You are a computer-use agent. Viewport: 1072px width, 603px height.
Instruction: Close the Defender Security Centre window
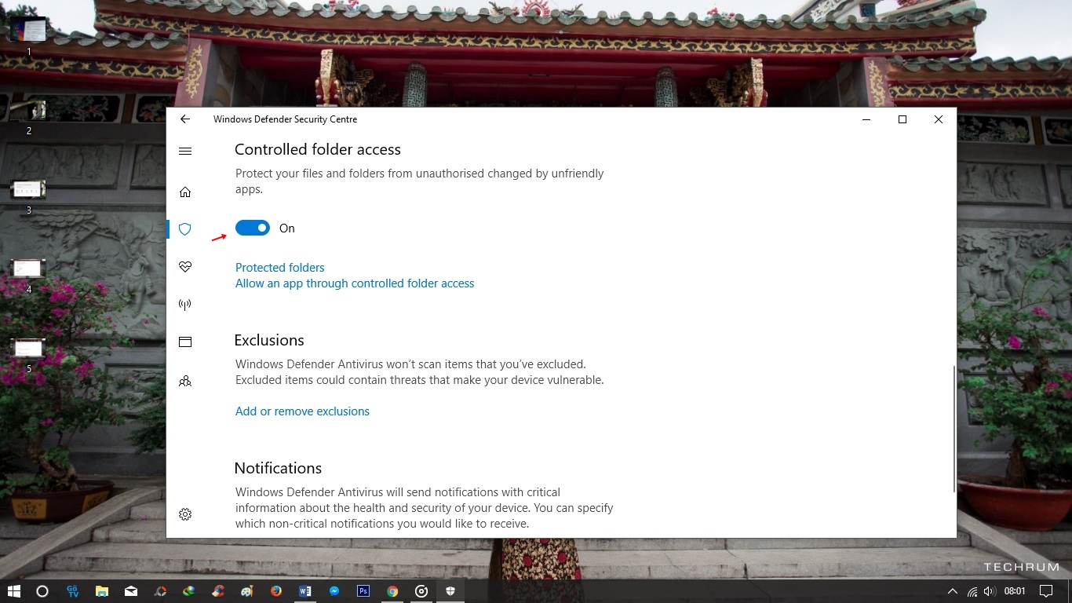click(939, 119)
